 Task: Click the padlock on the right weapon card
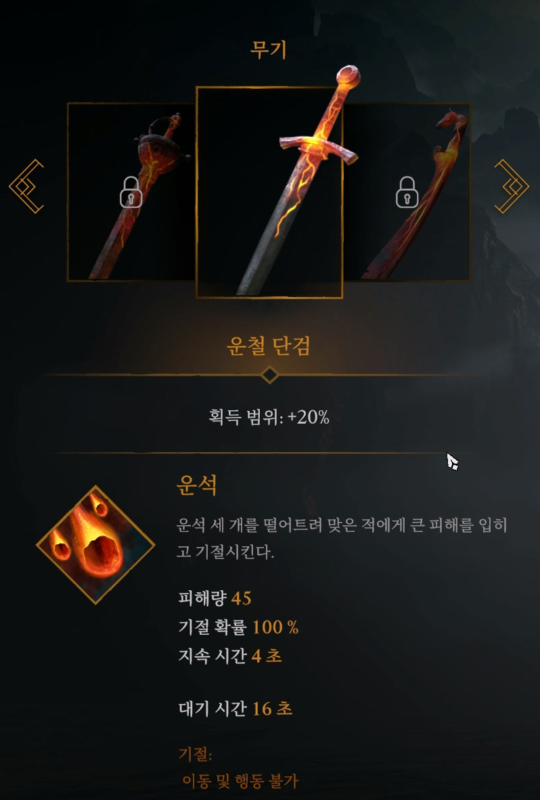point(407,192)
